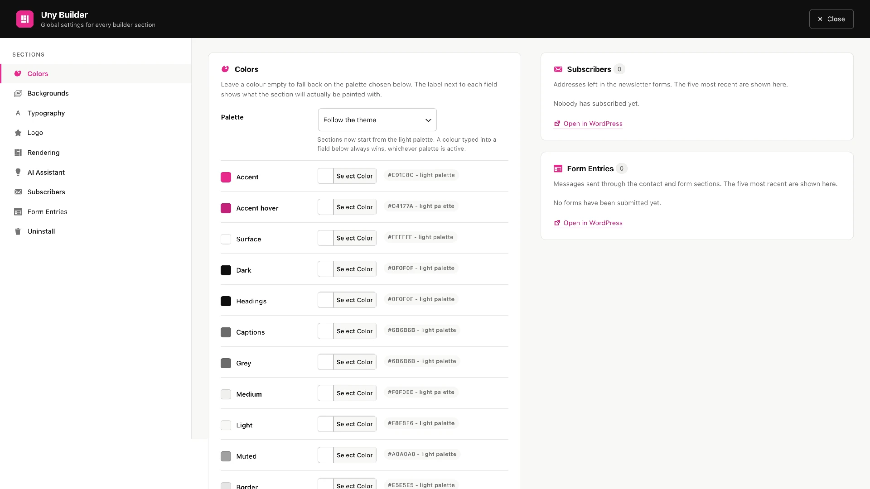The width and height of the screenshot is (870, 489).
Task: Click the palette icon beside Colors heading
Action: [x=225, y=69]
